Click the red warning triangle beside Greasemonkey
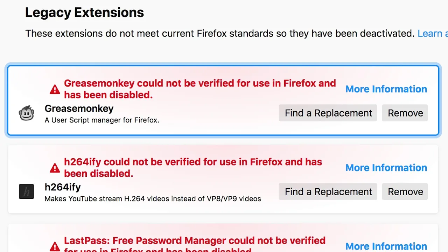Viewport: 448px width, 252px height. click(x=55, y=89)
